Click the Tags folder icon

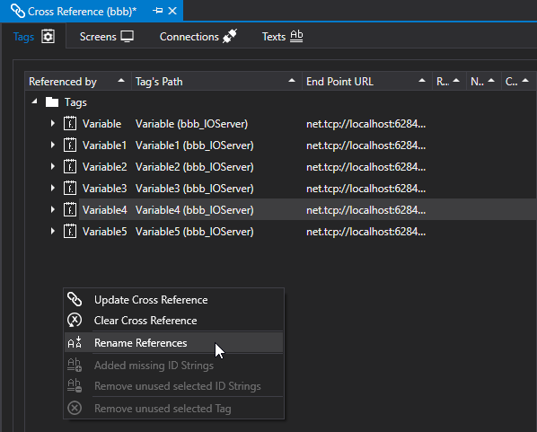[x=52, y=102]
